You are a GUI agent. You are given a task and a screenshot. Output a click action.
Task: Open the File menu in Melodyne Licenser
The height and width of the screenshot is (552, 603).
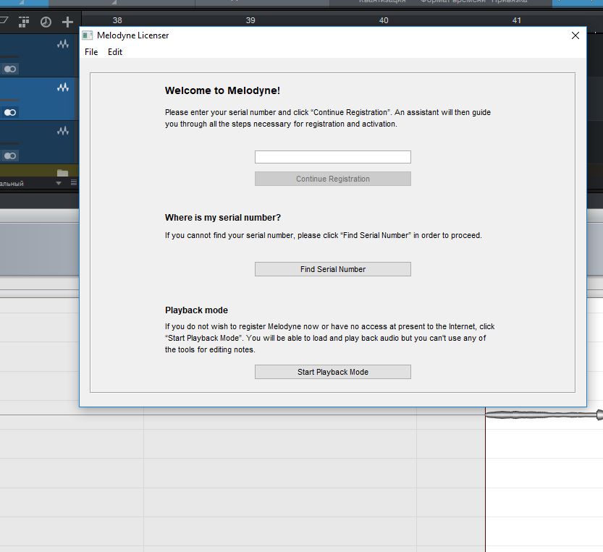click(91, 52)
